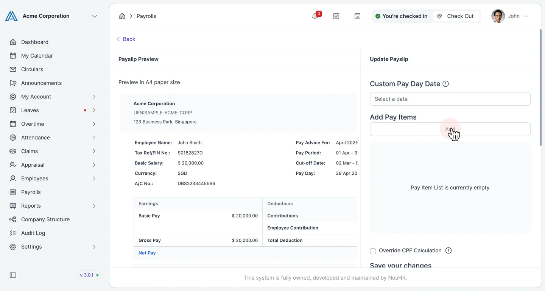Click the Announcements megaphone icon

pyautogui.click(x=13, y=83)
